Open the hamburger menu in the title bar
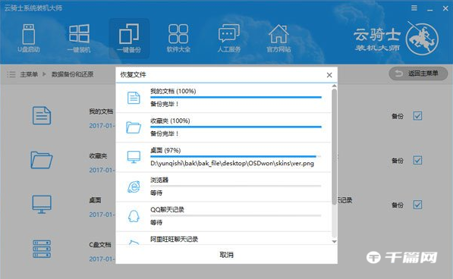453x279 pixels. (x=414, y=8)
